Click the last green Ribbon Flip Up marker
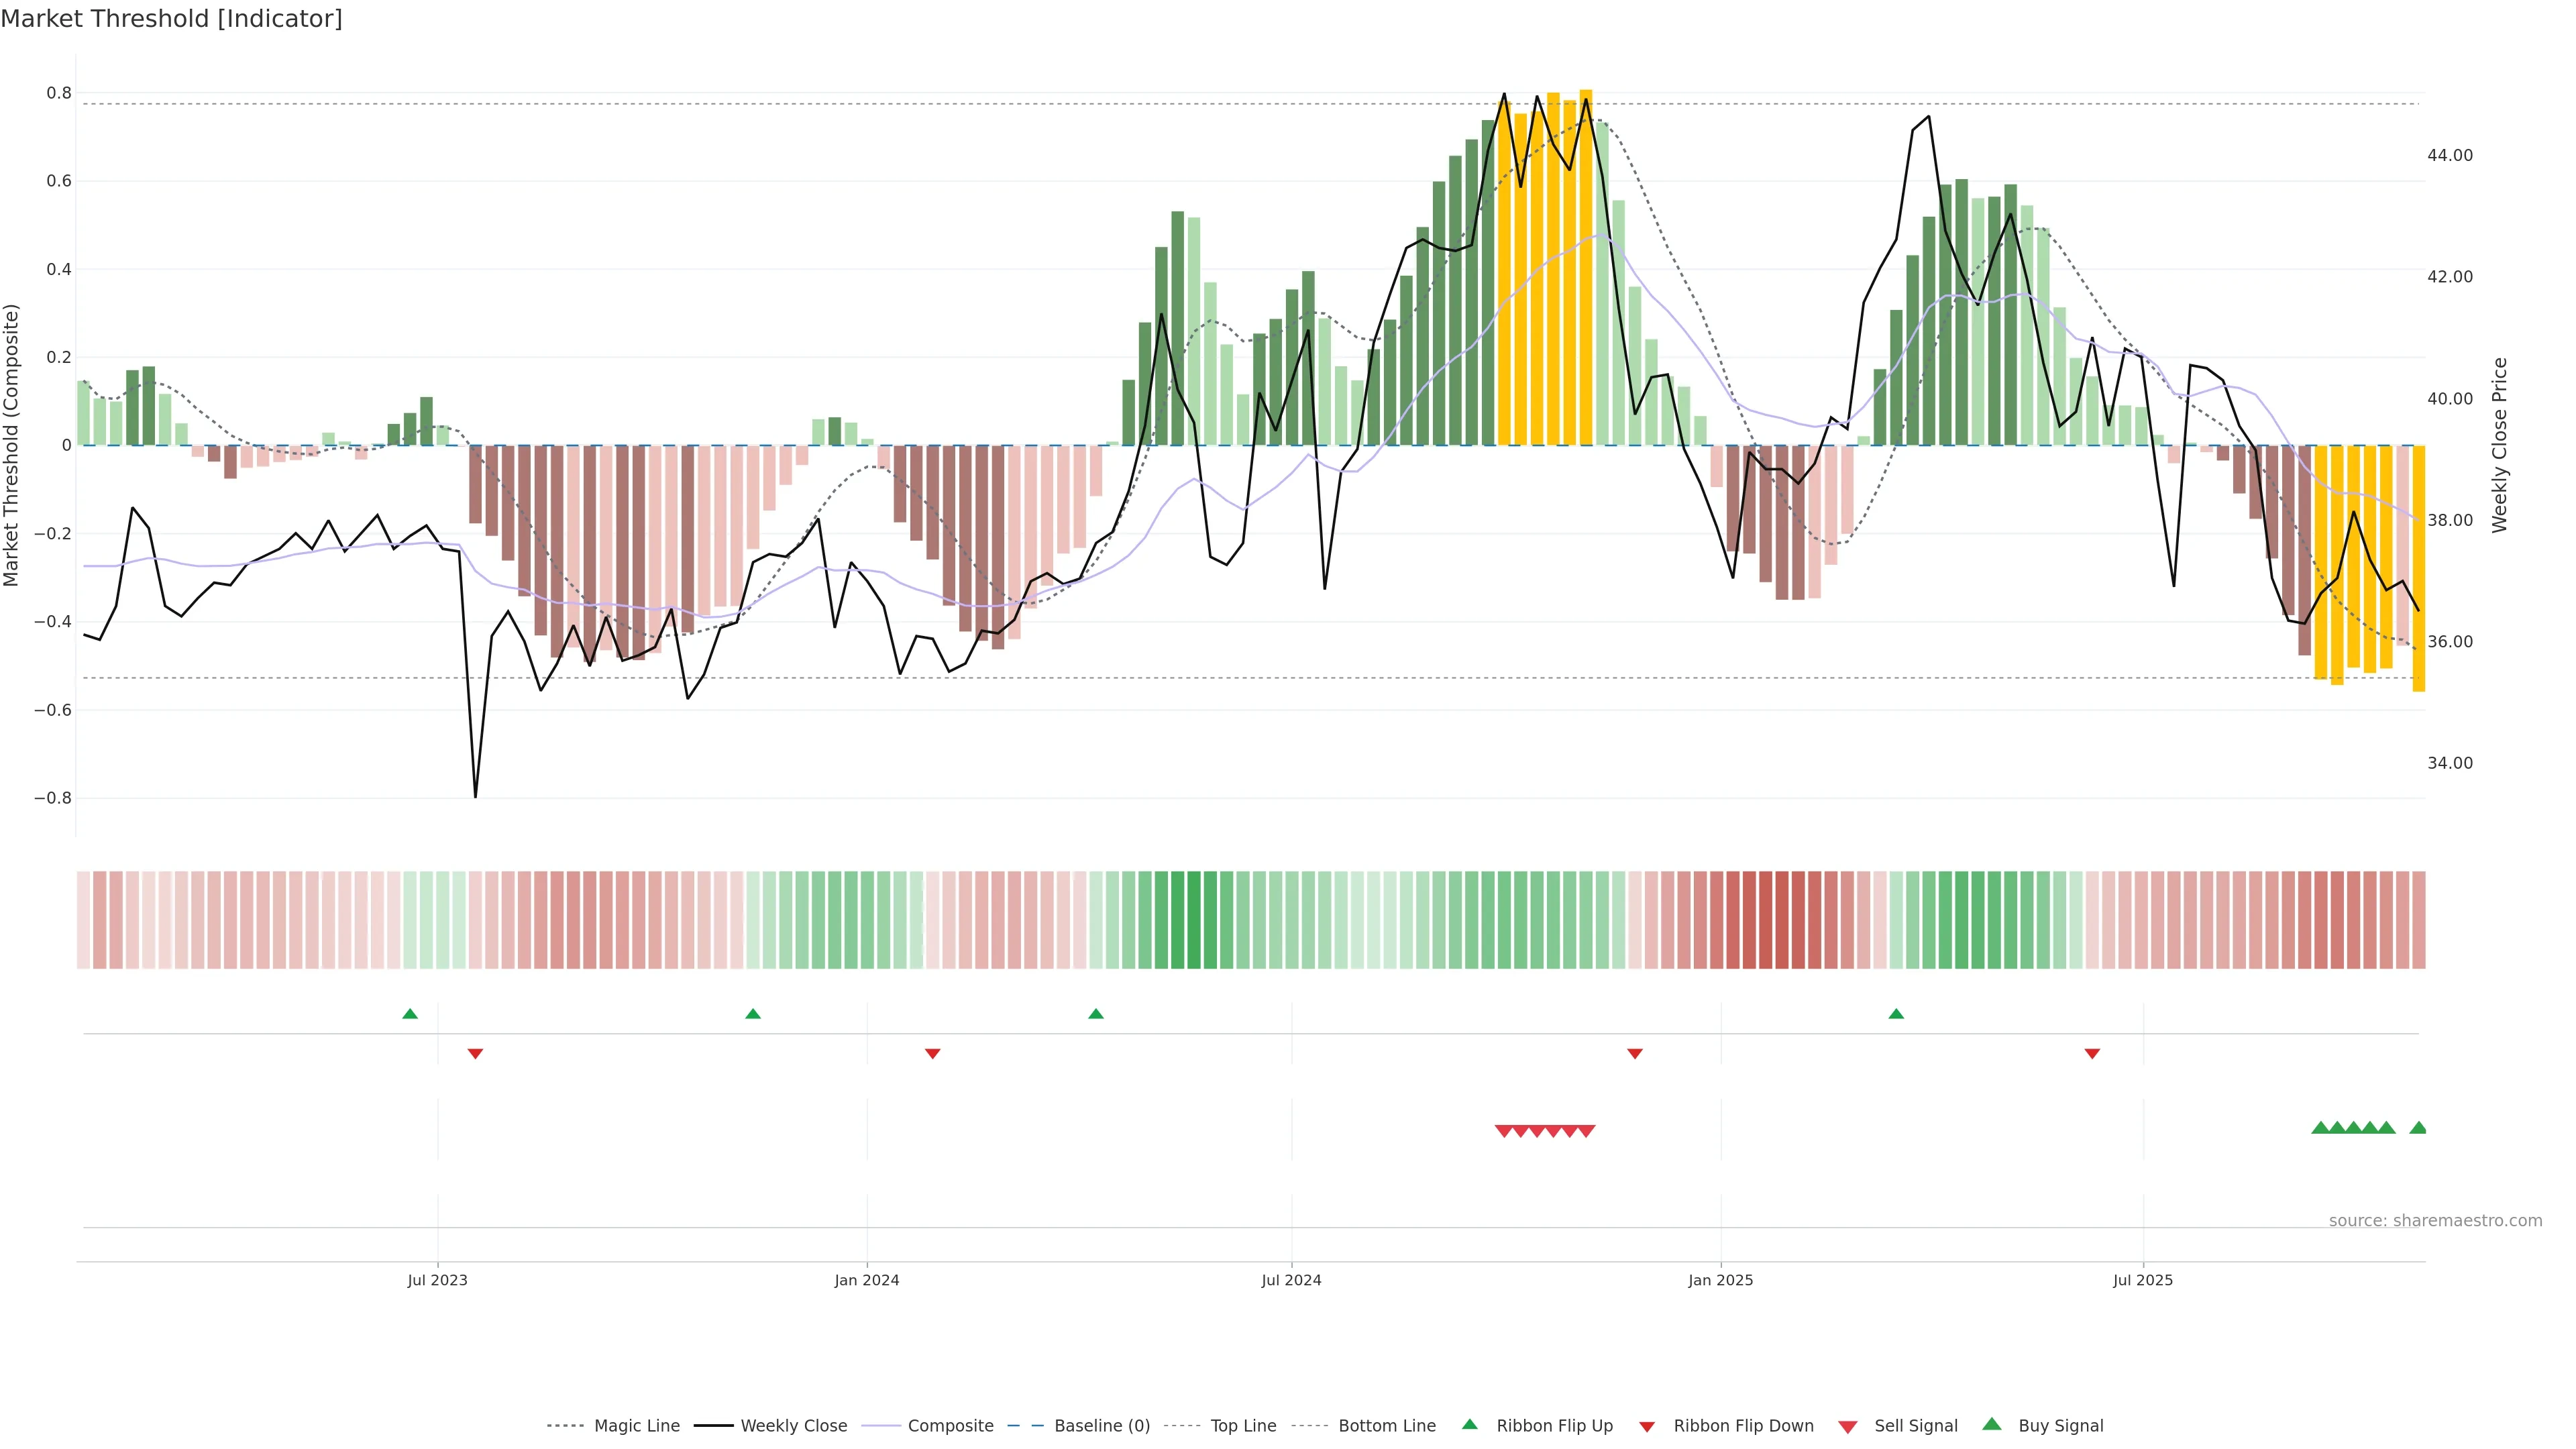Image resolution: width=2576 pixels, height=1449 pixels. point(1896,1014)
